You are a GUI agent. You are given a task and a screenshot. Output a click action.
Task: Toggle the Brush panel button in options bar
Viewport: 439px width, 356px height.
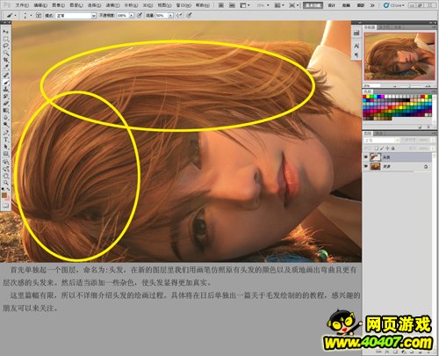(39, 15)
